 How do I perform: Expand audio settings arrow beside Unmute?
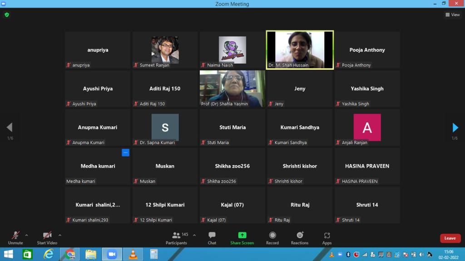coord(26,235)
